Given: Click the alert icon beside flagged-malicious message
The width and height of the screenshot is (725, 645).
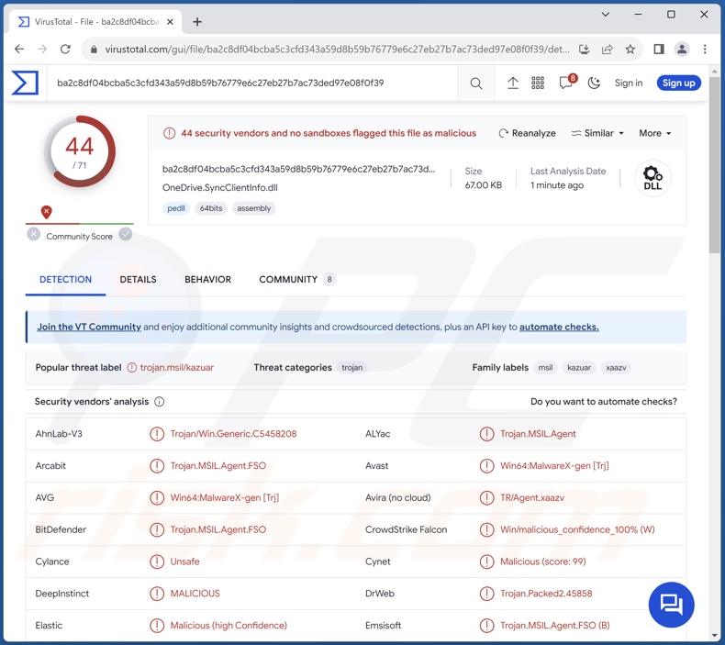Looking at the screenshot, I should pos(169,133).
